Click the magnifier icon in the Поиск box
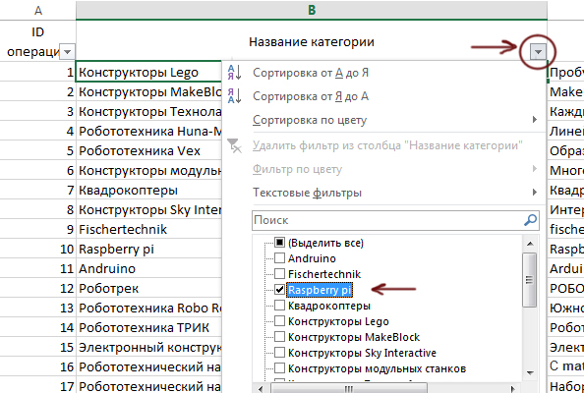Image resolution: width=584 pixels, height=393 pixels. (530, 220)
